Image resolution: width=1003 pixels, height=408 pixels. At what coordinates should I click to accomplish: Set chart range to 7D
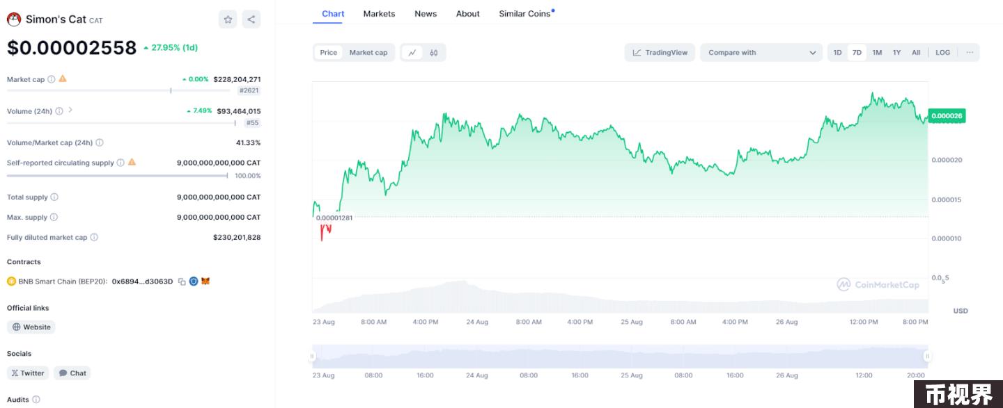[857, 53]
